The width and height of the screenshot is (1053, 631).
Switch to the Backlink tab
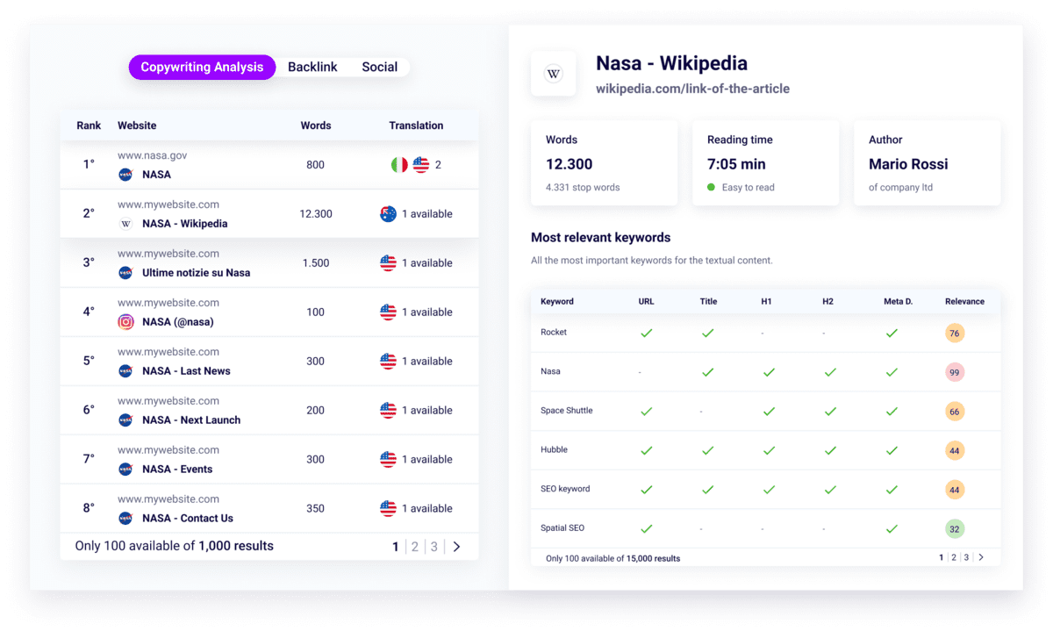tap(312, 67)
